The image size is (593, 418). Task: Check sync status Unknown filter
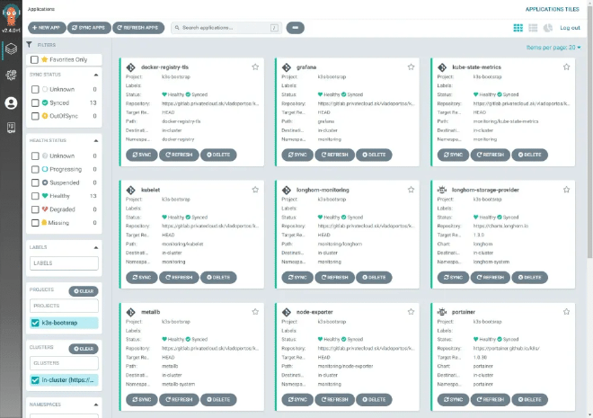tap(35, 89)
